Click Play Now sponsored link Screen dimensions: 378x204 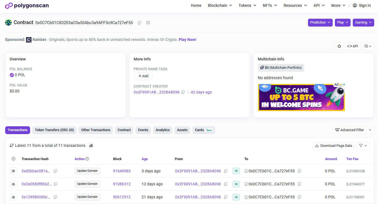188,40
